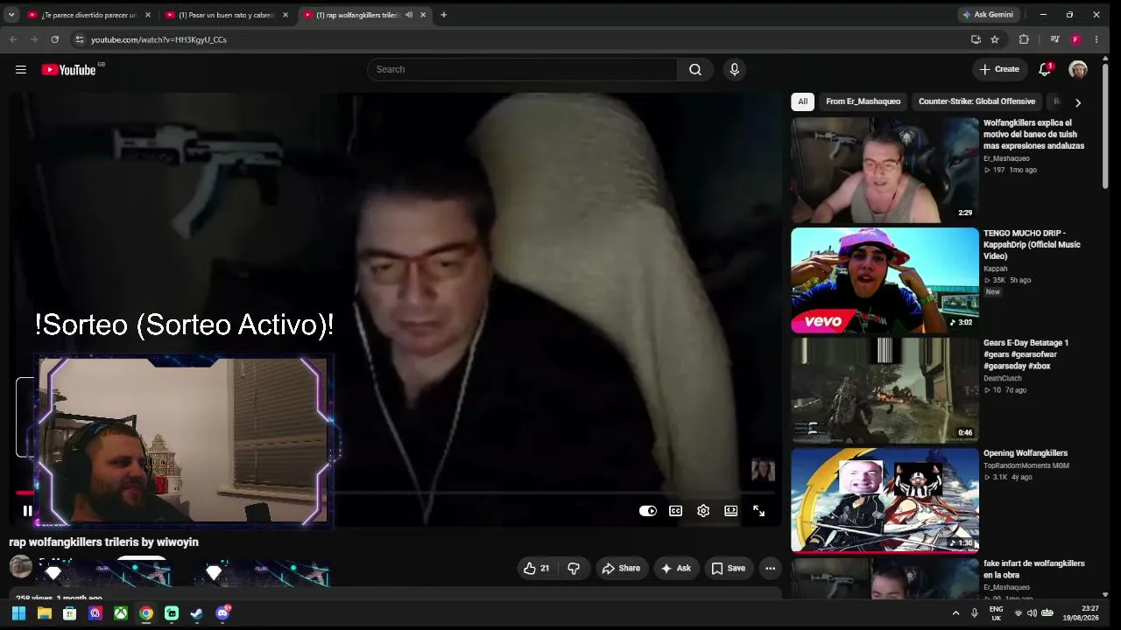The width and height of the screenshot is (1121, 630).
Task: Show hidden system tray icons
Action: [x=955, y=613]
